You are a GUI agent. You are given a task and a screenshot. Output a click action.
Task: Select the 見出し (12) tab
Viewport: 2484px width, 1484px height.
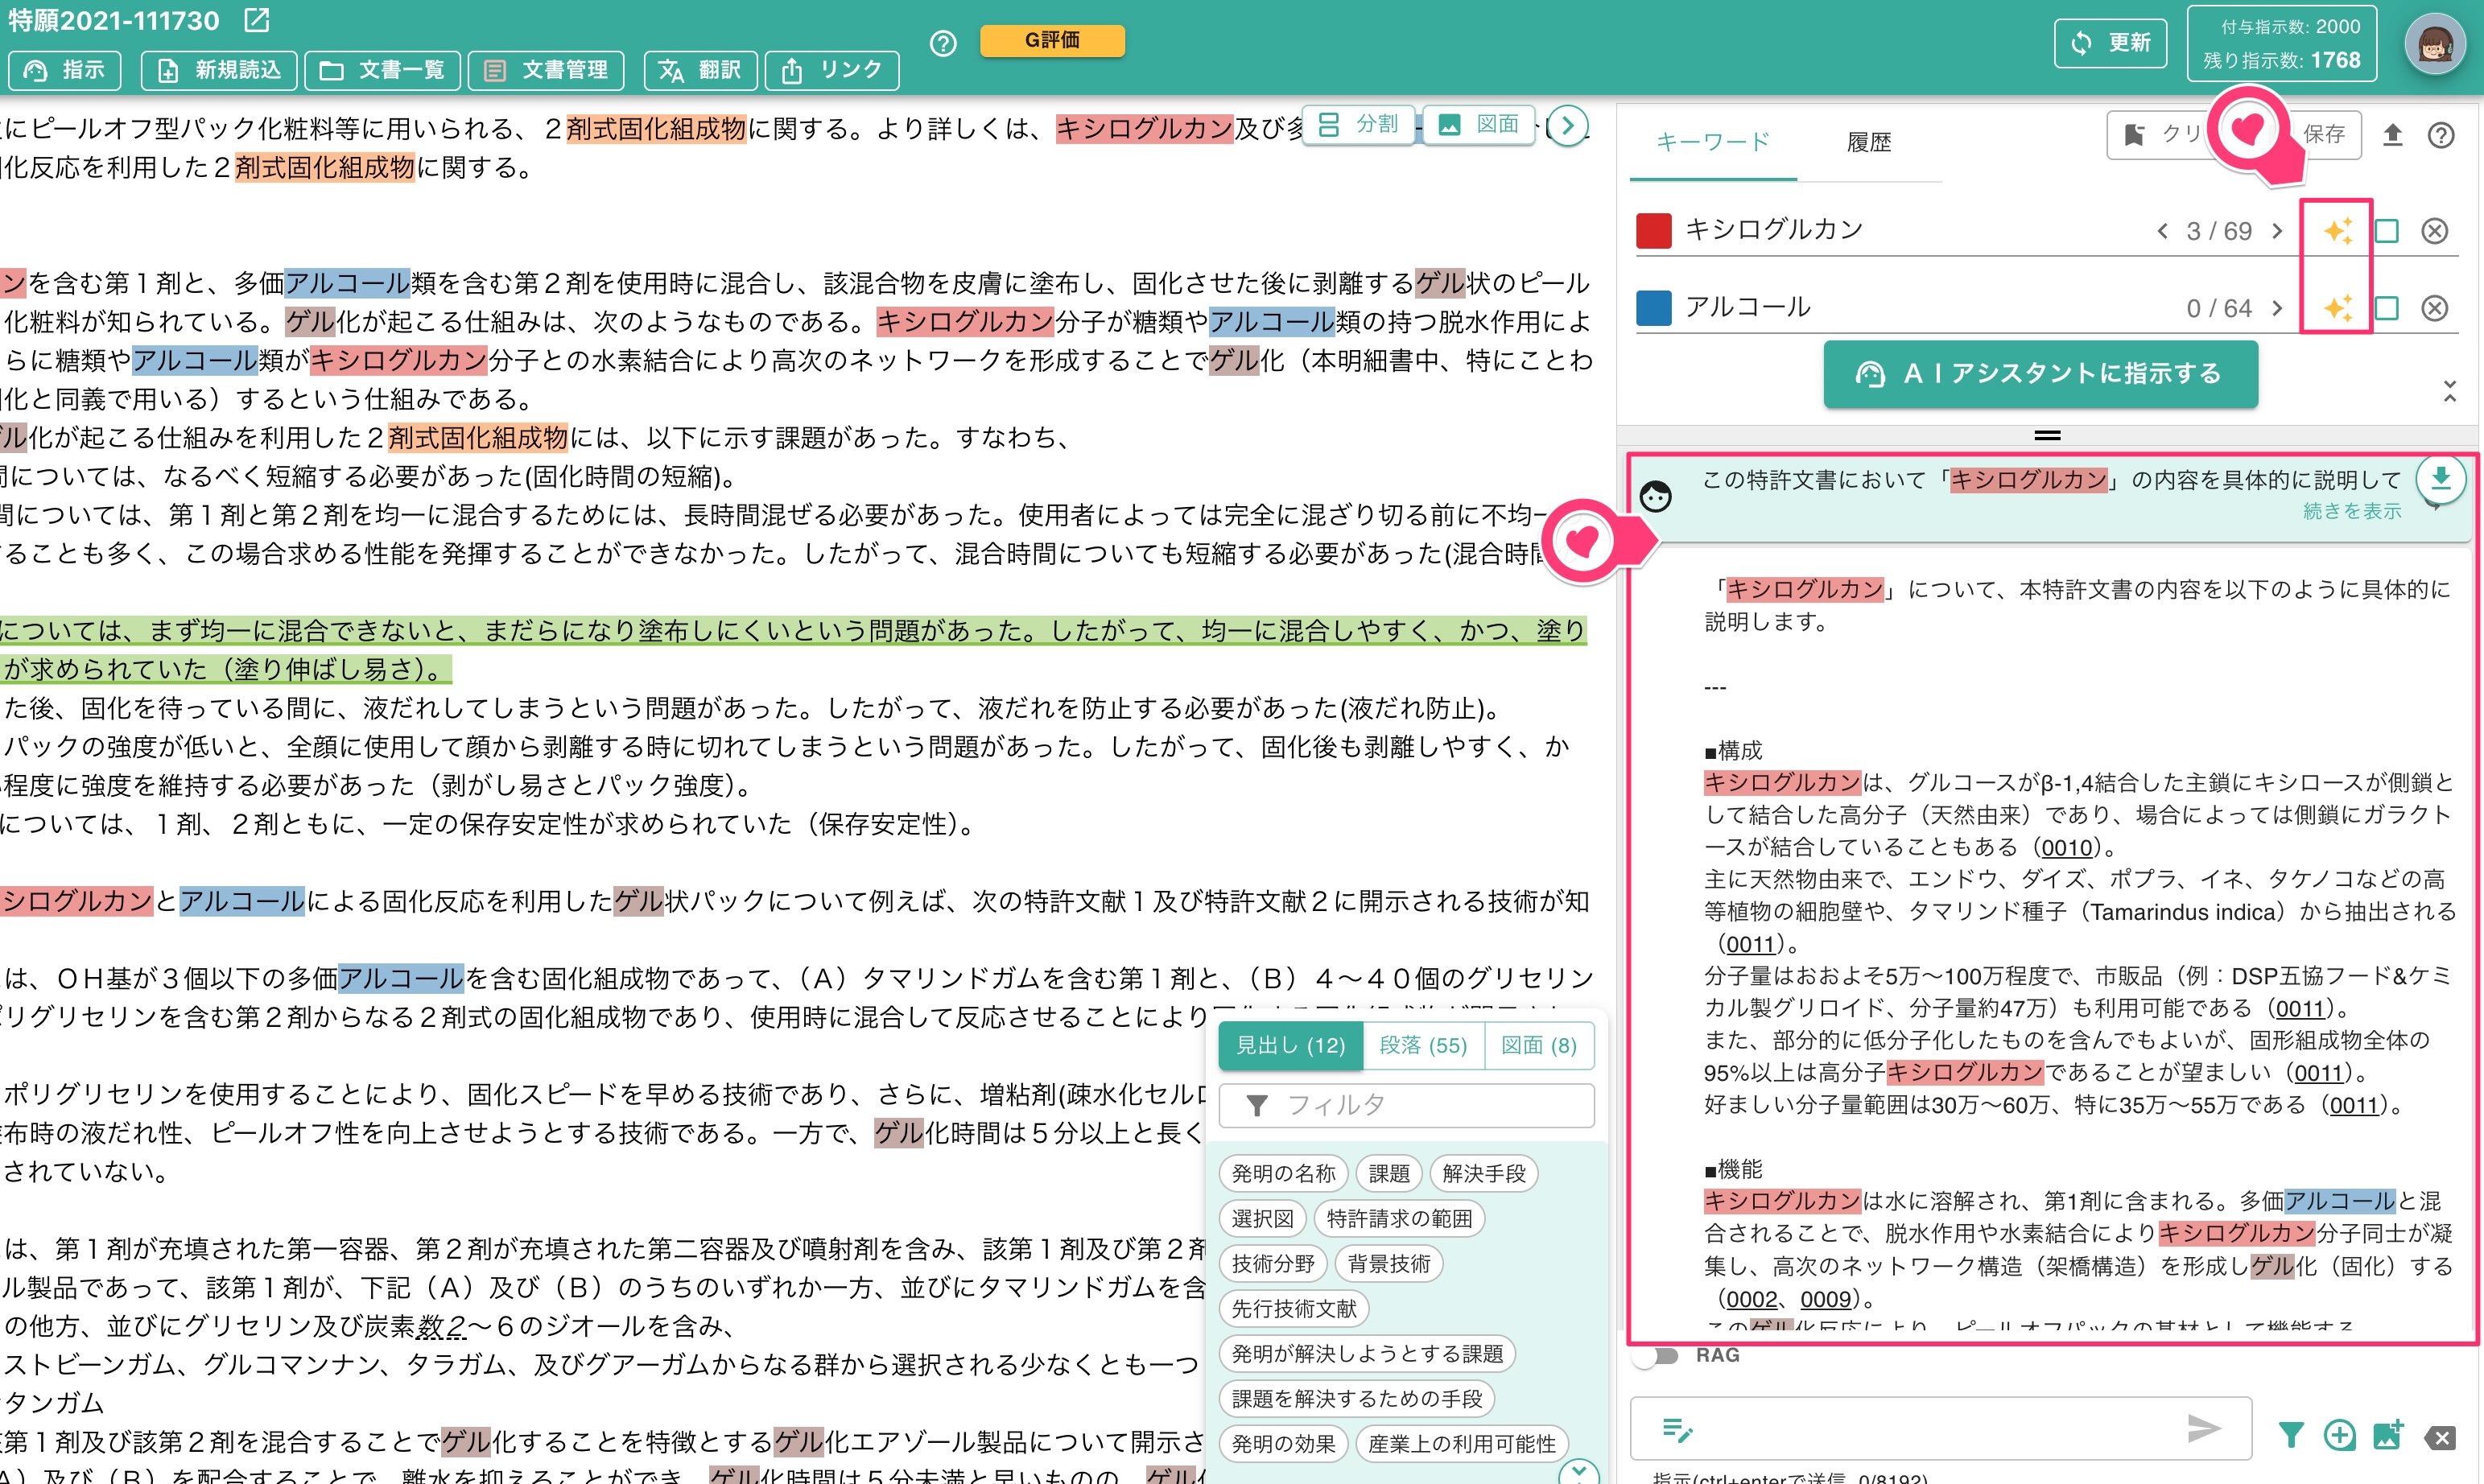1290,1045
